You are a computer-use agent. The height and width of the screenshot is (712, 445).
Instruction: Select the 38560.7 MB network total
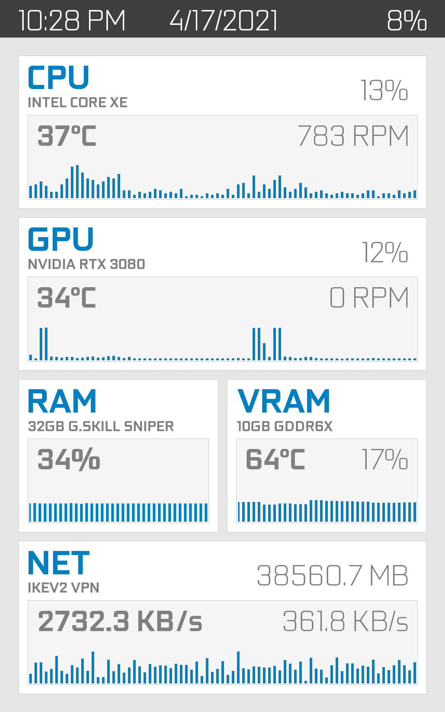pos(333,576)
